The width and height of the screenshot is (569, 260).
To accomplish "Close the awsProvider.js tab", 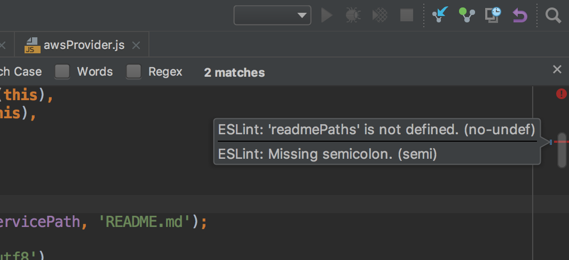I will pyautogui.click(x=136, y=46).
